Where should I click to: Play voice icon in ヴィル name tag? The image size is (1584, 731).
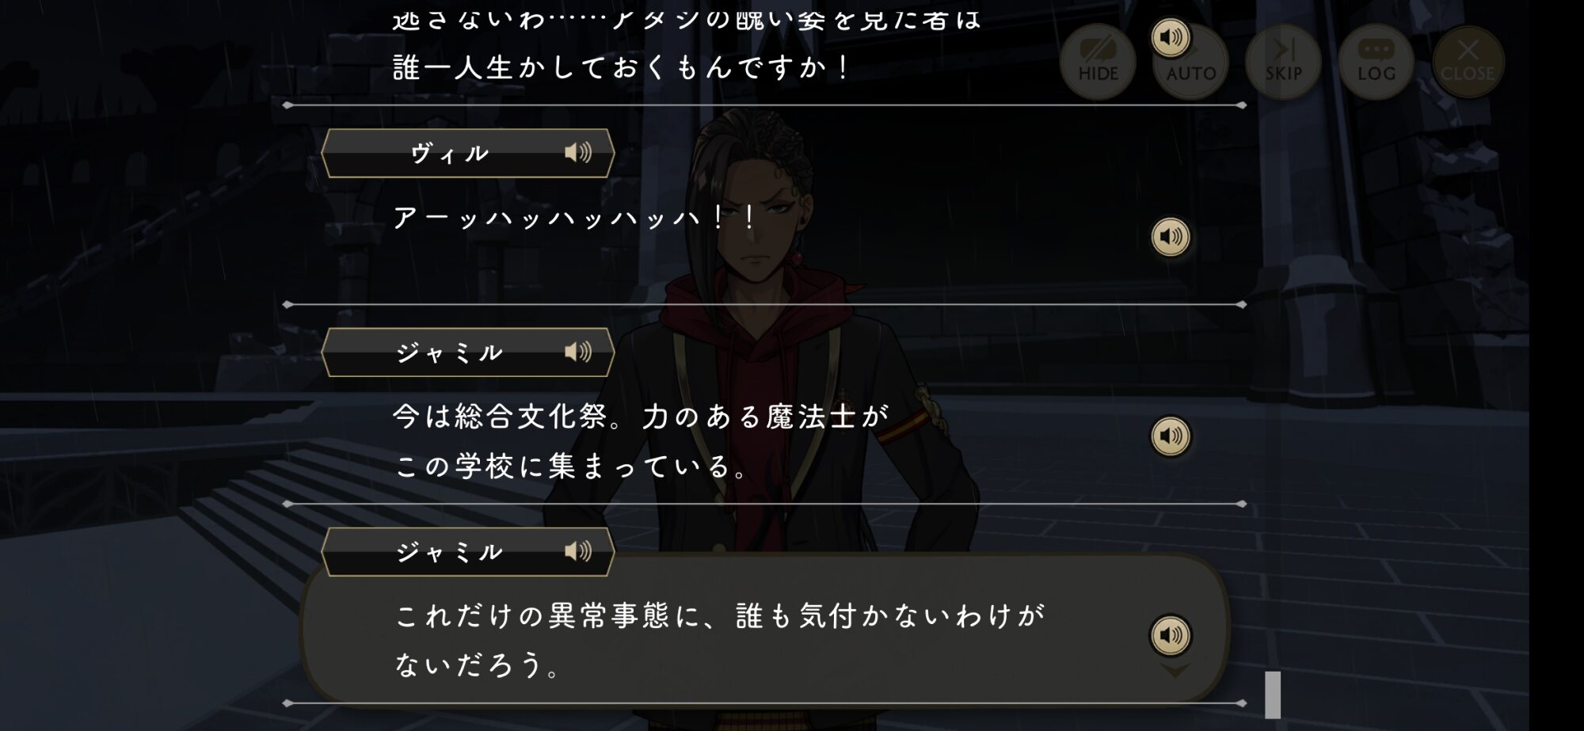tap(578, 152)
